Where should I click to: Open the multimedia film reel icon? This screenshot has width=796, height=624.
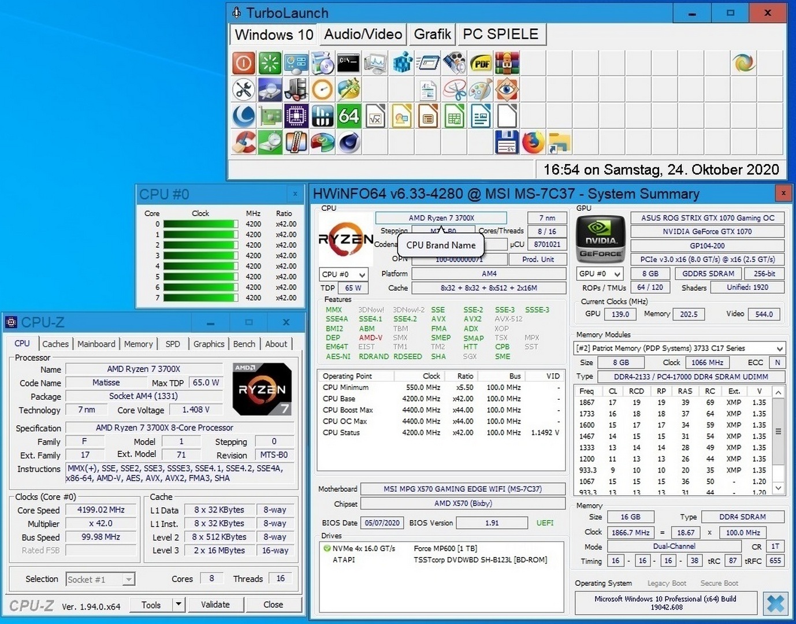[x=454, y=63]
